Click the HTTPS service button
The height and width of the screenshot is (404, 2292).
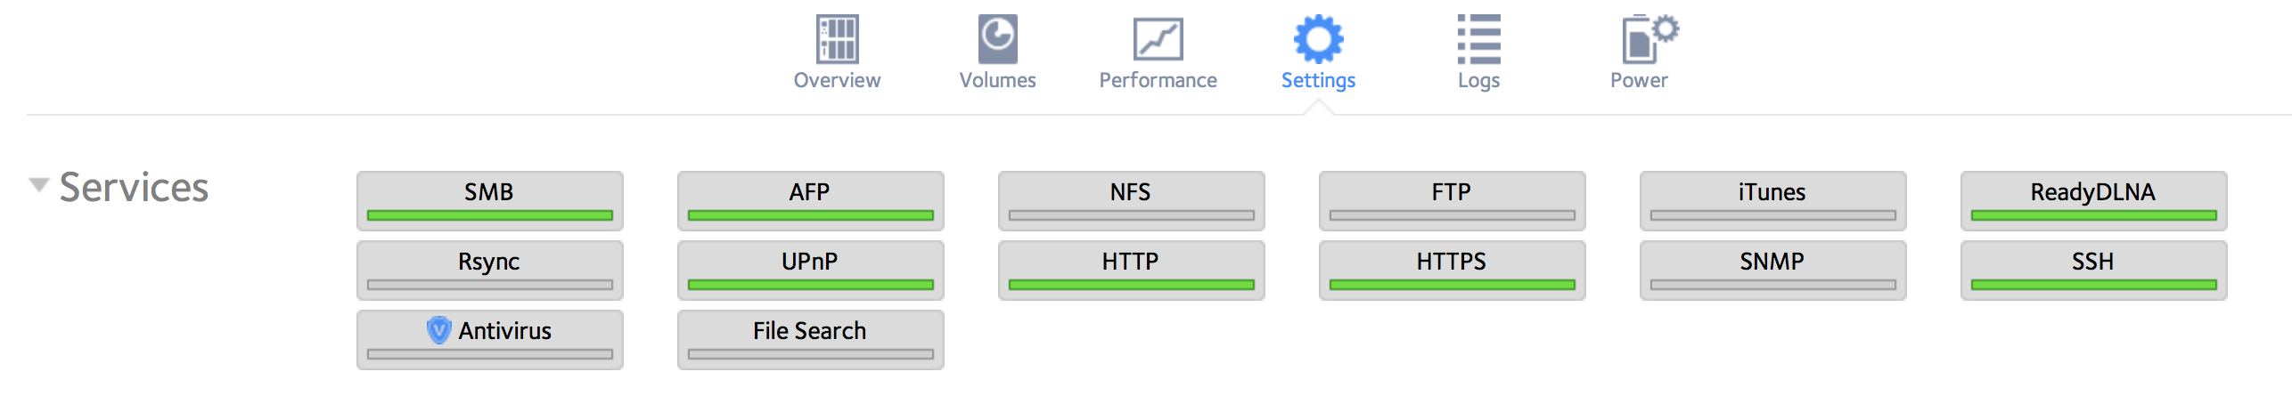(x=1452, y=270)
